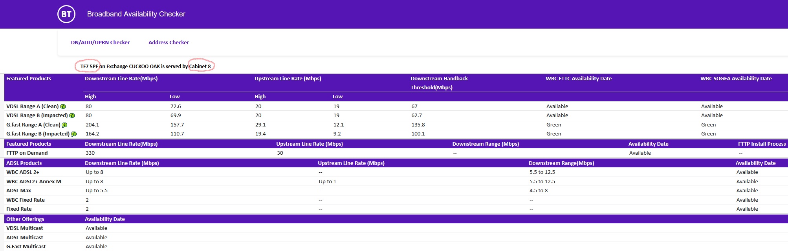Screen dimensions: 788x251
Task: Click the ADSL Products header
Action: pos(24,163)
